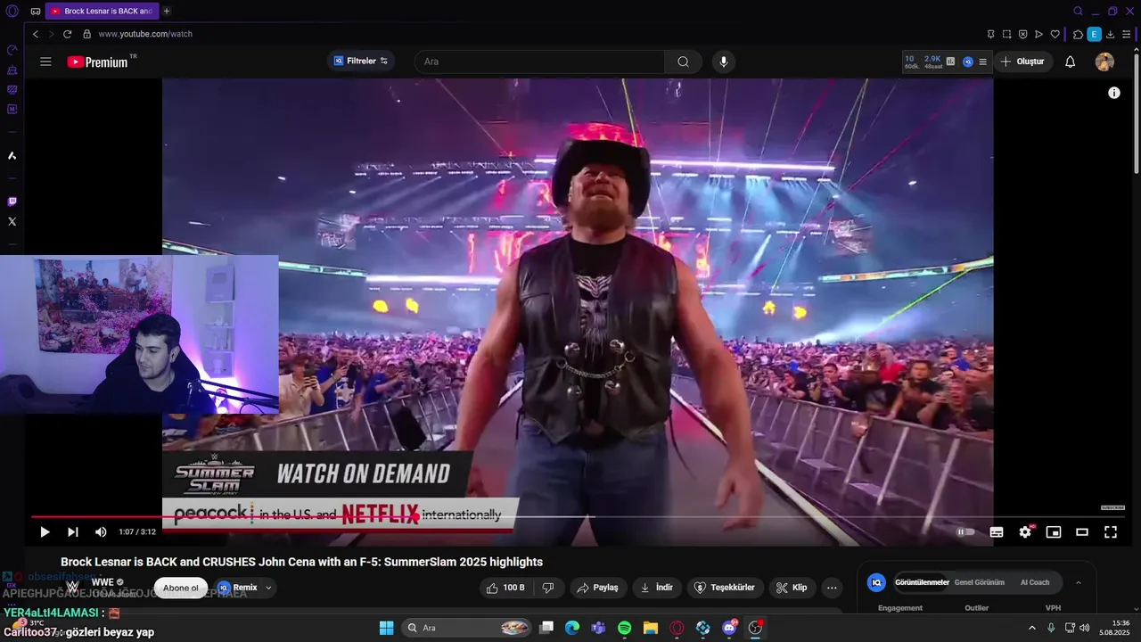The image size is (1141, 642).
Task: Click Abone ol subscribe button
Action: 181,588
